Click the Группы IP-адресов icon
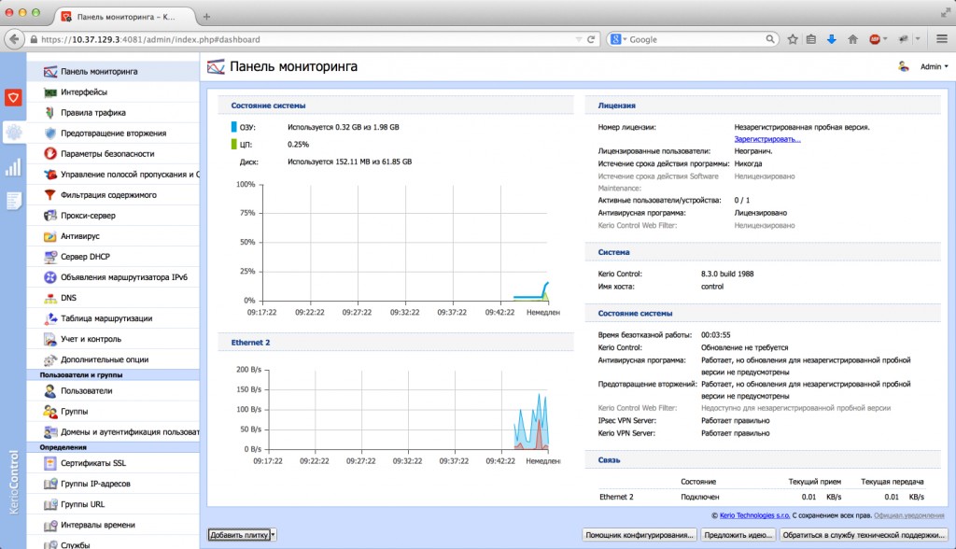Screen dimensions: 956x549 [50, 484]
